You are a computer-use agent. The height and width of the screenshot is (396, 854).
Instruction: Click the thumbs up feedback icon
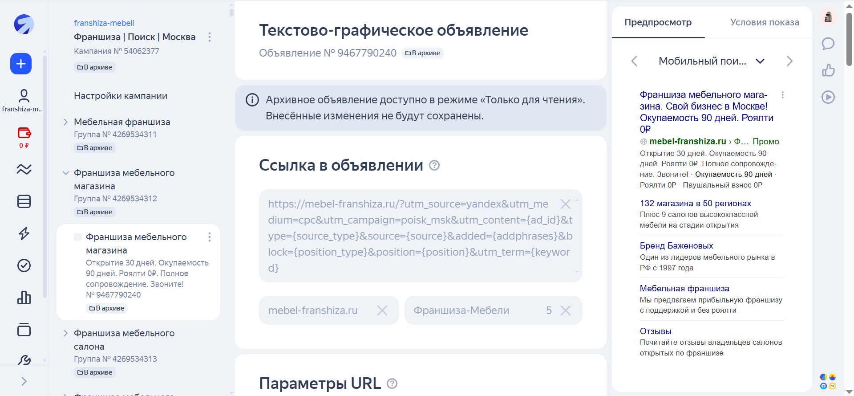pos(828,70)
